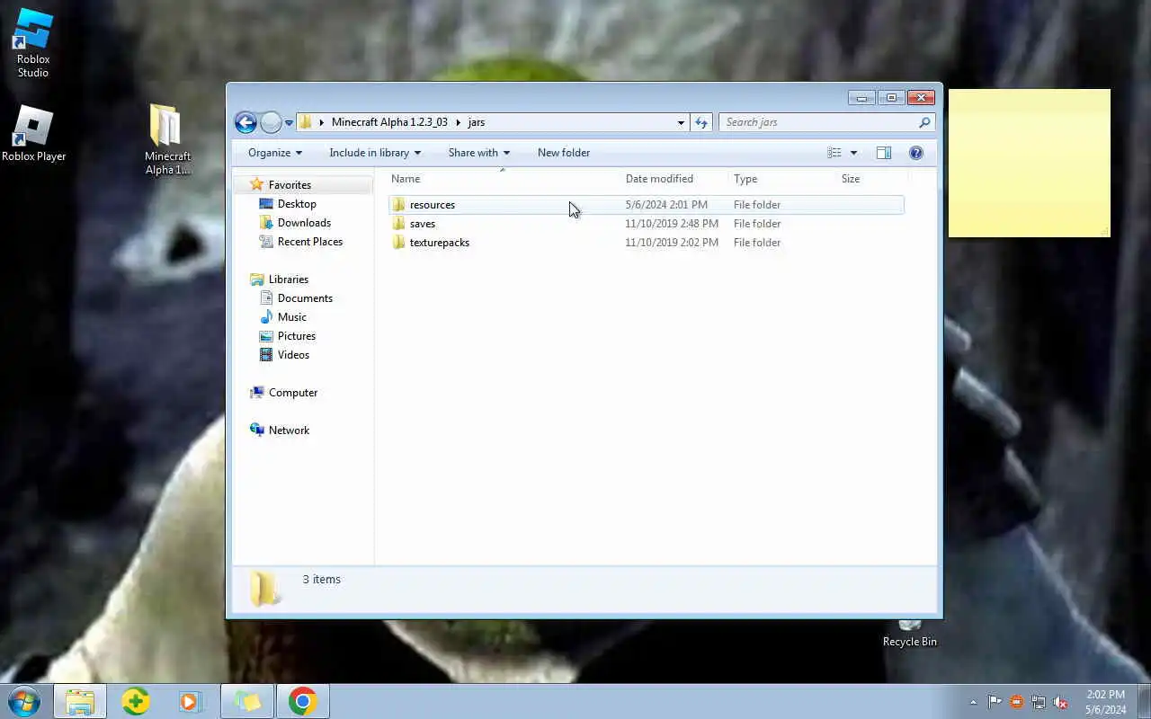Go back with the Explorer back arrow
Screen dimensions: 1151x719
coord(245,122)
